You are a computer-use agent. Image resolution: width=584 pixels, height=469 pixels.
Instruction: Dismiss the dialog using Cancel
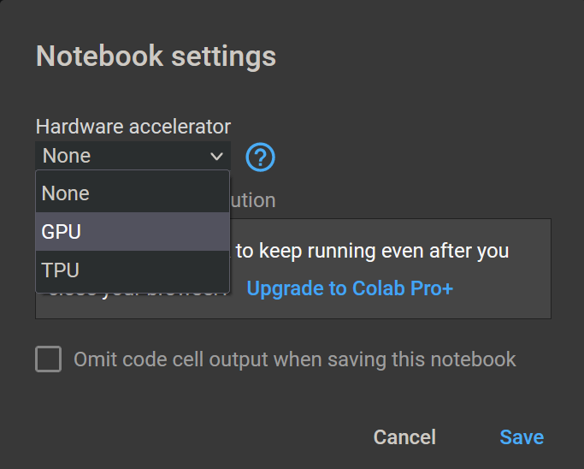(404, 437)
